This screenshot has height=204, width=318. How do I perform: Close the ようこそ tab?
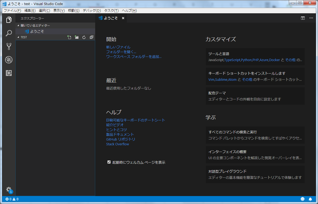pyautogui.click(x=123, y=18)
